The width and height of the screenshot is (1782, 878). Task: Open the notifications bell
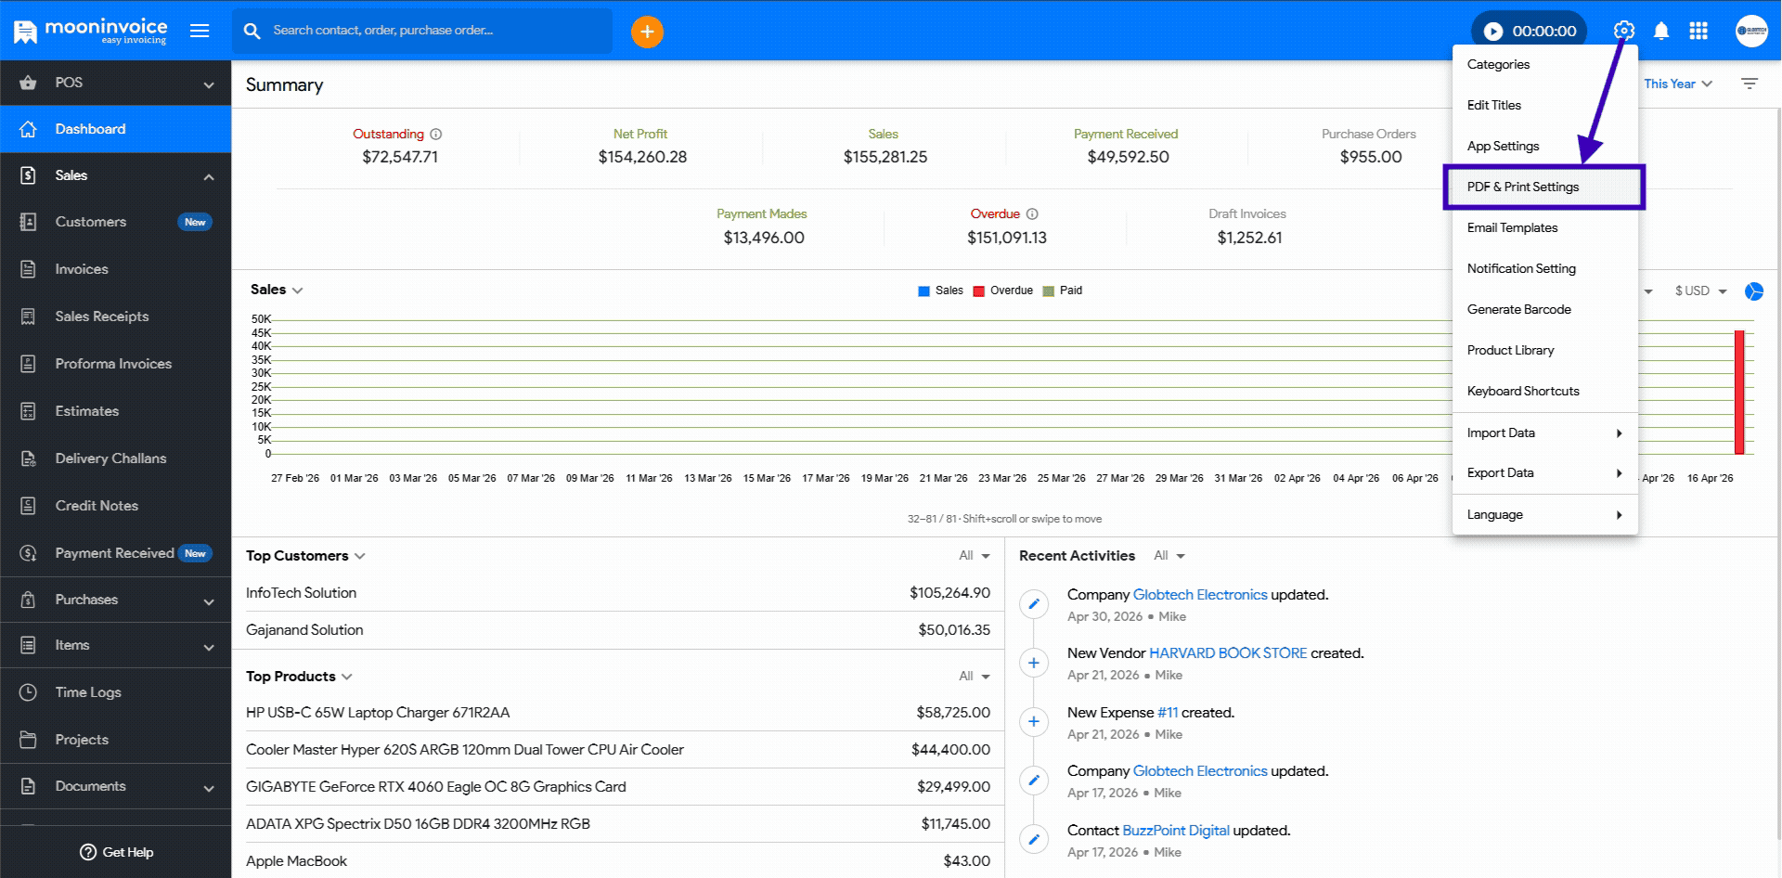pyautogui.click(x=1661, y=31)
